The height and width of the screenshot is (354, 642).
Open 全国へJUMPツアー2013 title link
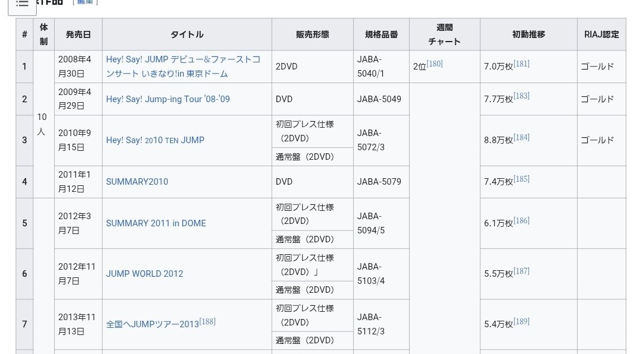click(x=152, y=324)
